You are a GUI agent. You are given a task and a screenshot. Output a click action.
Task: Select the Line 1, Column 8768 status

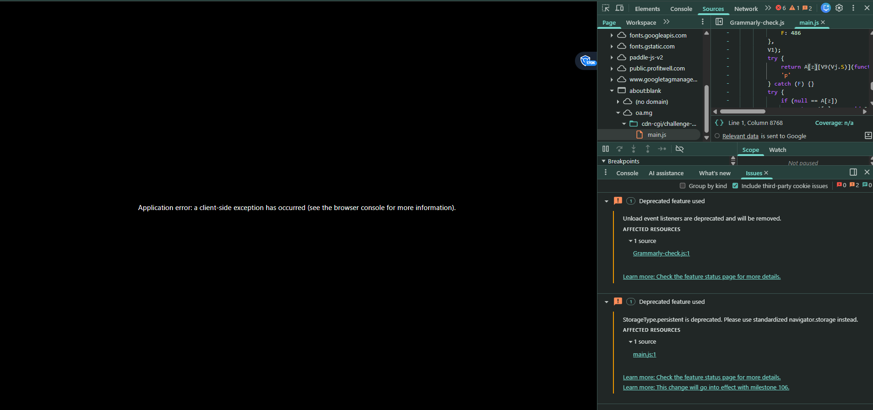pos(755,123)
